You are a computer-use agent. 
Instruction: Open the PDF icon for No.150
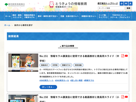pos(123,97)
